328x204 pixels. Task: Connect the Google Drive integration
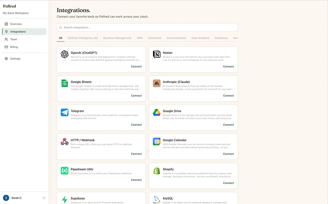(x=229, y=125)
